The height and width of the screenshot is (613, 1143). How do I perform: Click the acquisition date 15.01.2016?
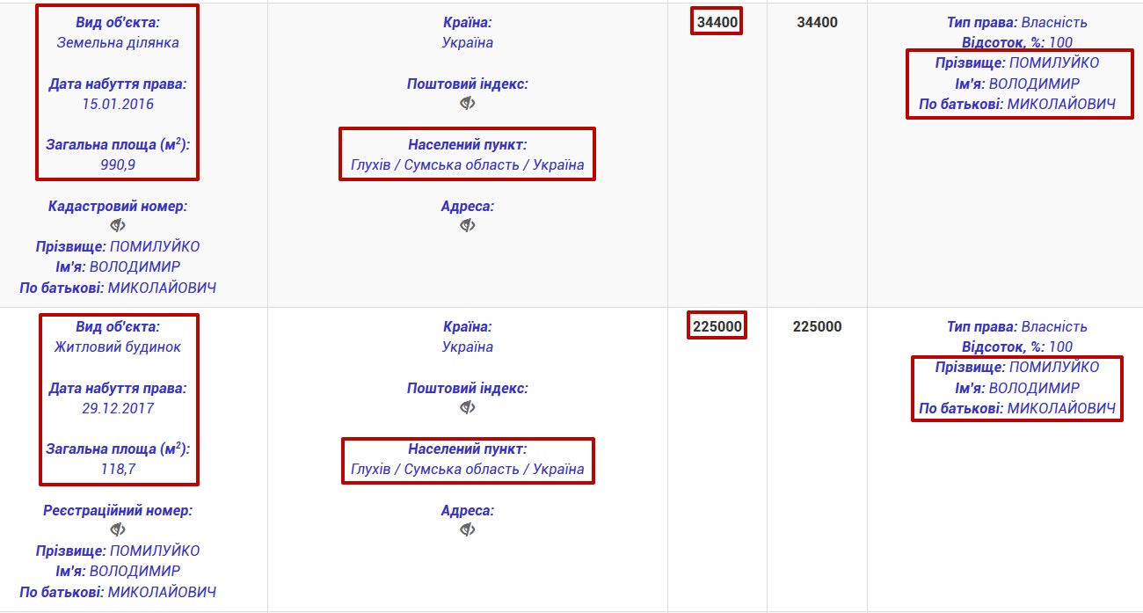(x=118, y=104)
